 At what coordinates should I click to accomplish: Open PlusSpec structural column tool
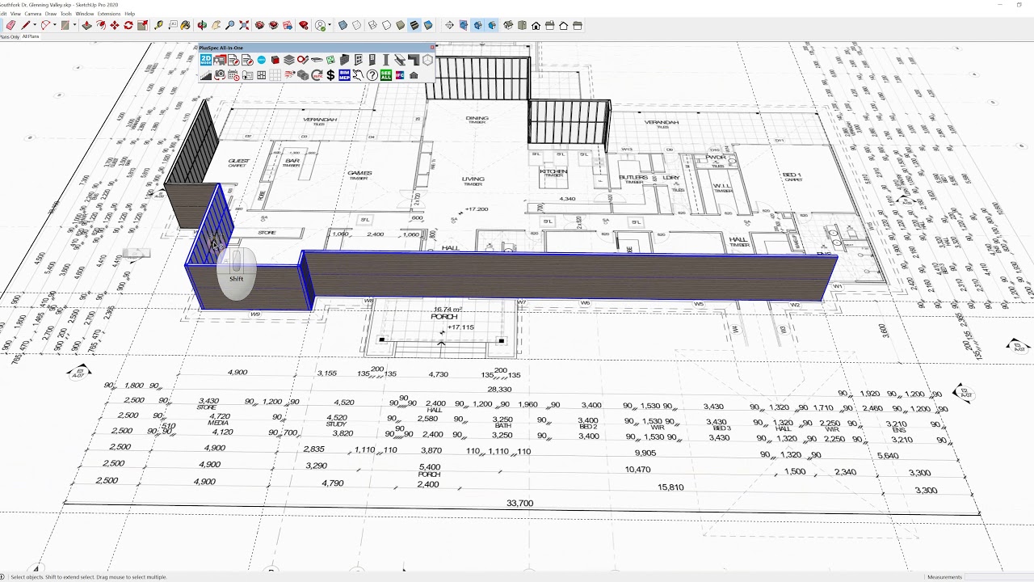[386, 60]
